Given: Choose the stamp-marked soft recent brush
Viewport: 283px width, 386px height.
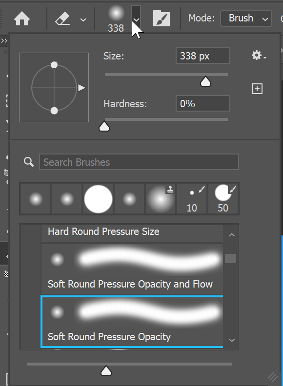Looking at the screenshot, I should pyautogui.click(x=161, y=199).
